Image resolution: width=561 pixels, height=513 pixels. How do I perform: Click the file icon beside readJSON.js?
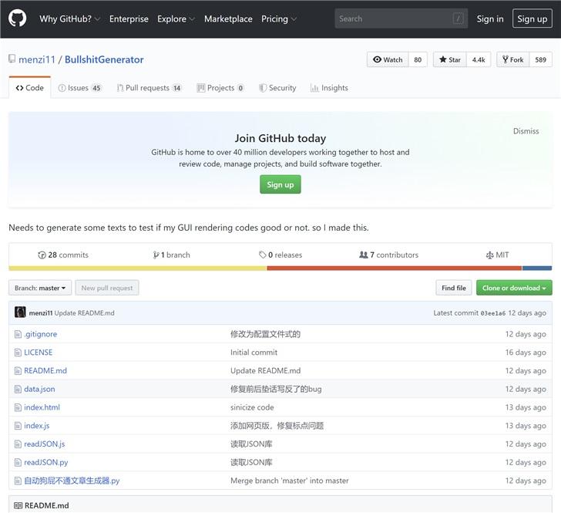18,444
